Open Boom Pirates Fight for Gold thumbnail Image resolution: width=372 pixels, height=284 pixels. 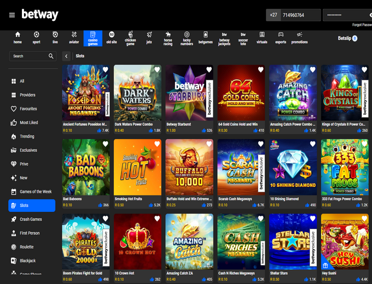pyautogui.click(x=86, y=241)
